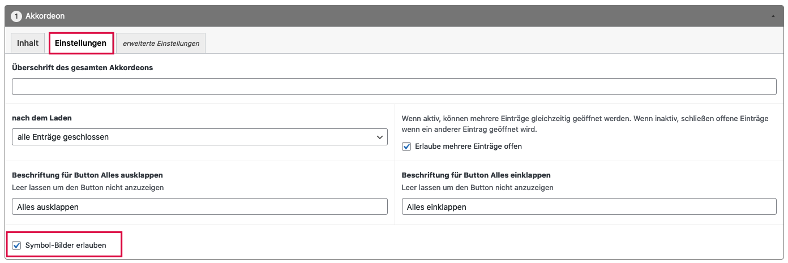Click the number 1 badge beside Akkordeon
Viewport: 788px width, 263px height.
click(x=16, y=16)
